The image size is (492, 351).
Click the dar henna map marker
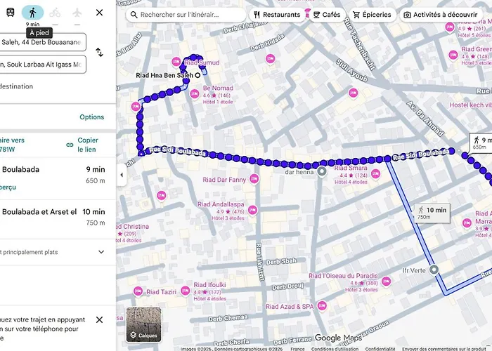click(x=322, y=171)
